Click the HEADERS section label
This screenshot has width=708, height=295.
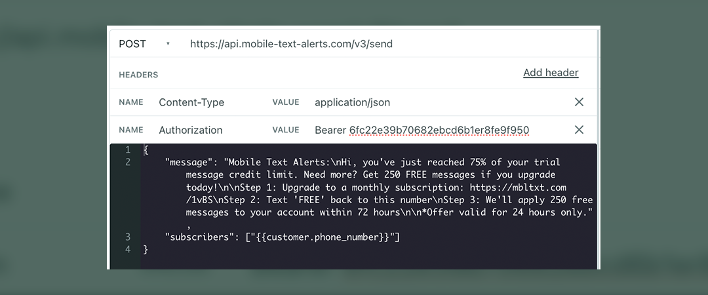point(138,75)
